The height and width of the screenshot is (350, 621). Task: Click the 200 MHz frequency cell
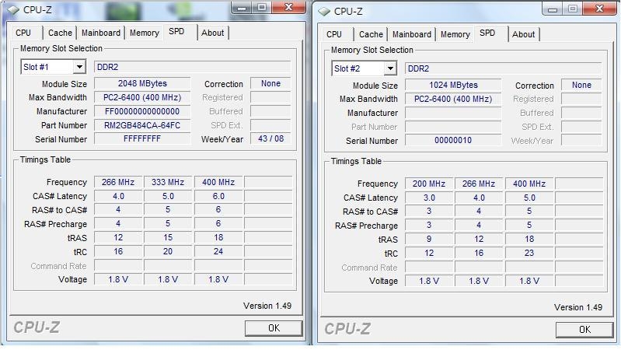(429, 184)
